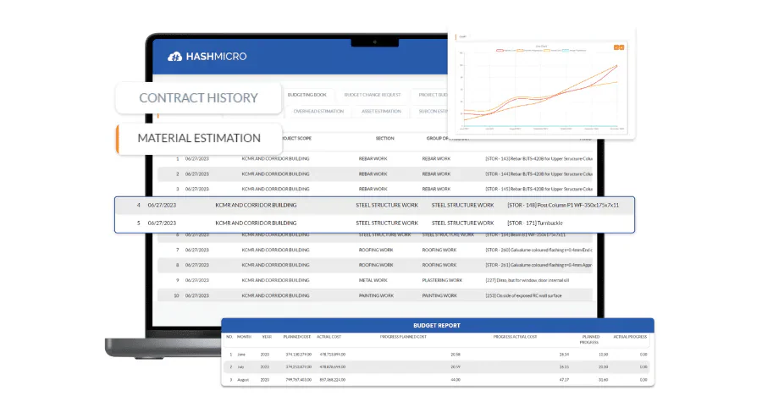Toggle the cyan legend swatch in chart
Screen dimensions: 762x413
pyautogui.click(x=566, y=51)
